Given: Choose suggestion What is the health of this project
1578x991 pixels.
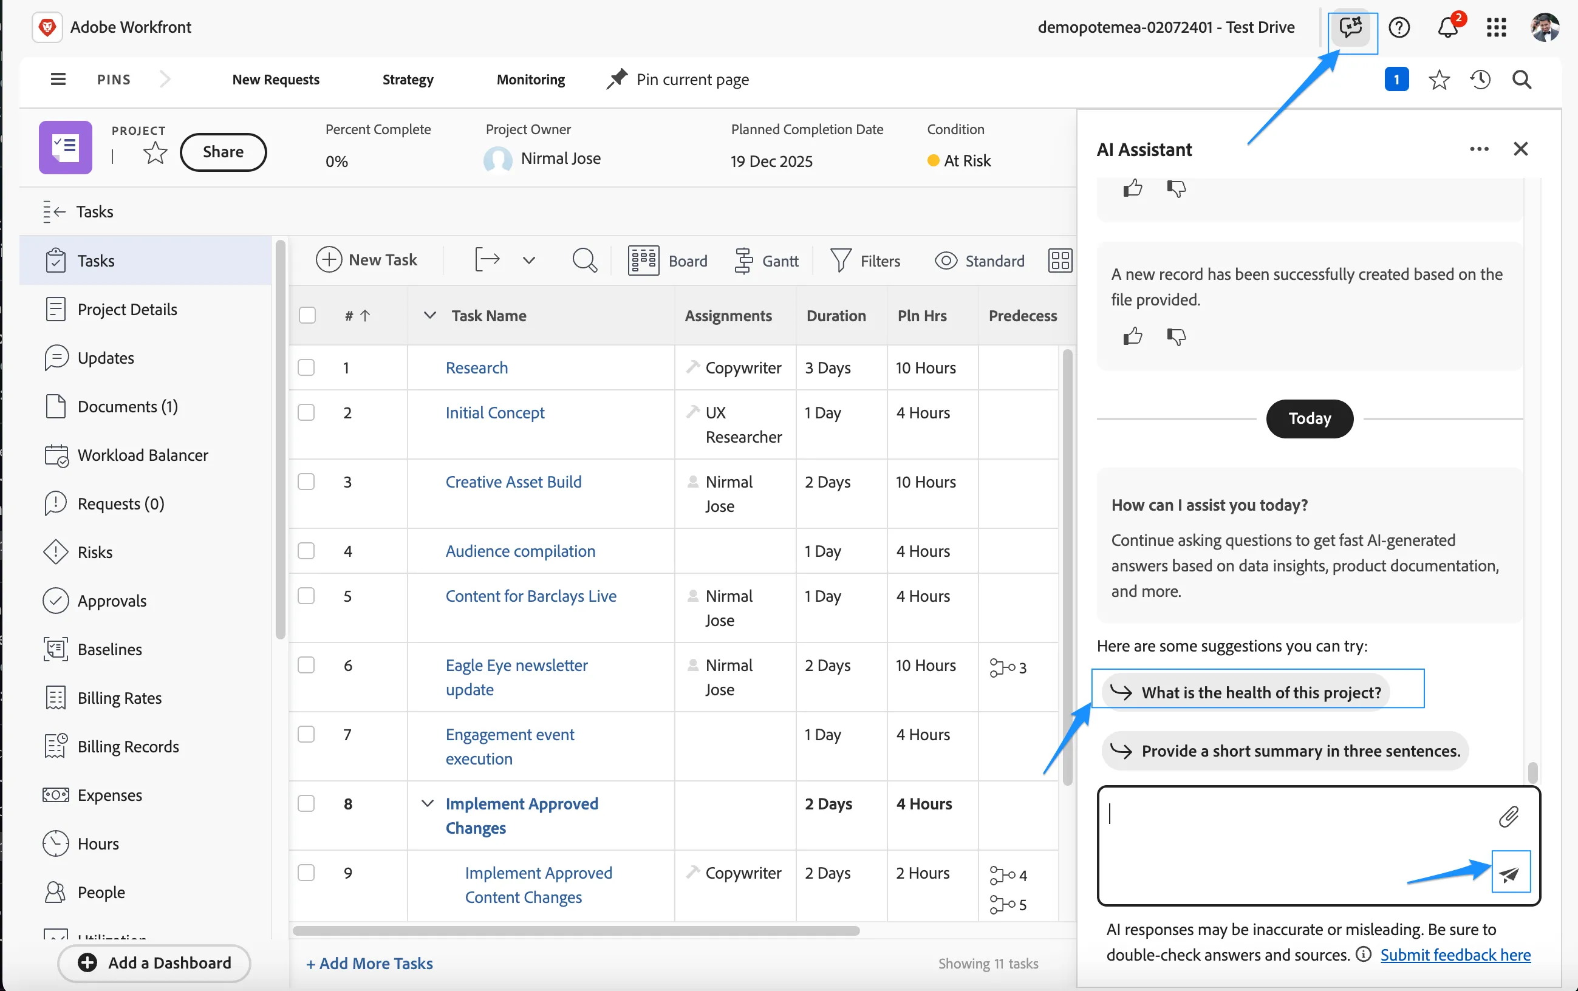Looking at the screenshot, I should (1246, 692).
